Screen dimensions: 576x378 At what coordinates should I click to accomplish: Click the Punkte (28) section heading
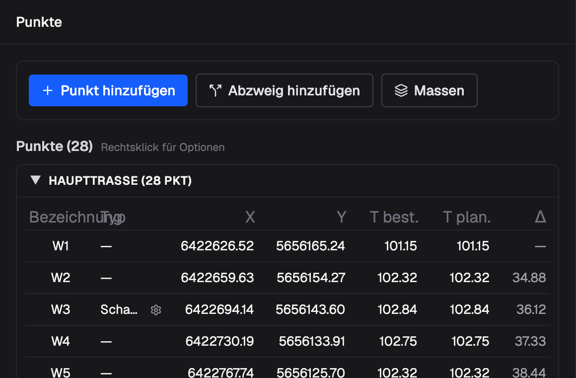tap(54, 146)
